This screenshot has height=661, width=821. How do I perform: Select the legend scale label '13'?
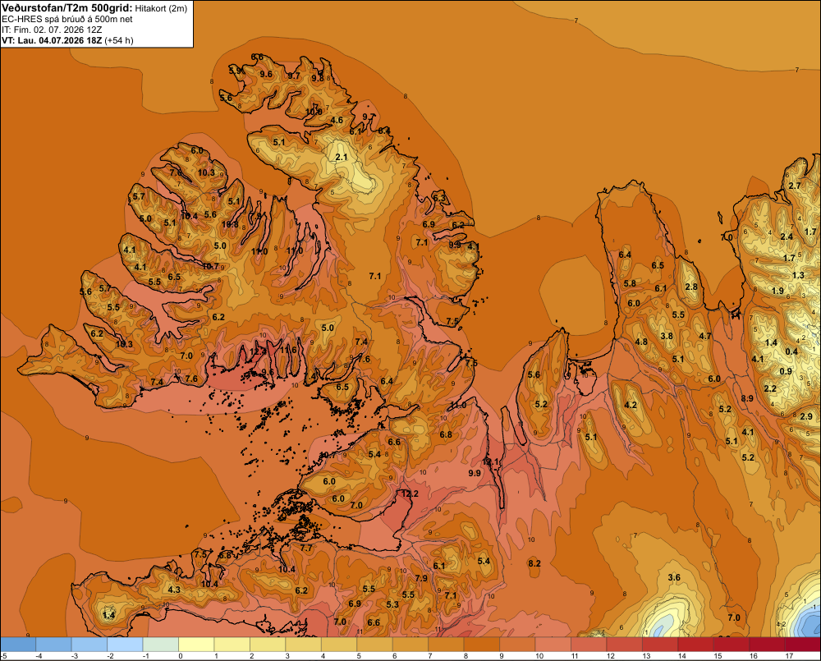646,656
